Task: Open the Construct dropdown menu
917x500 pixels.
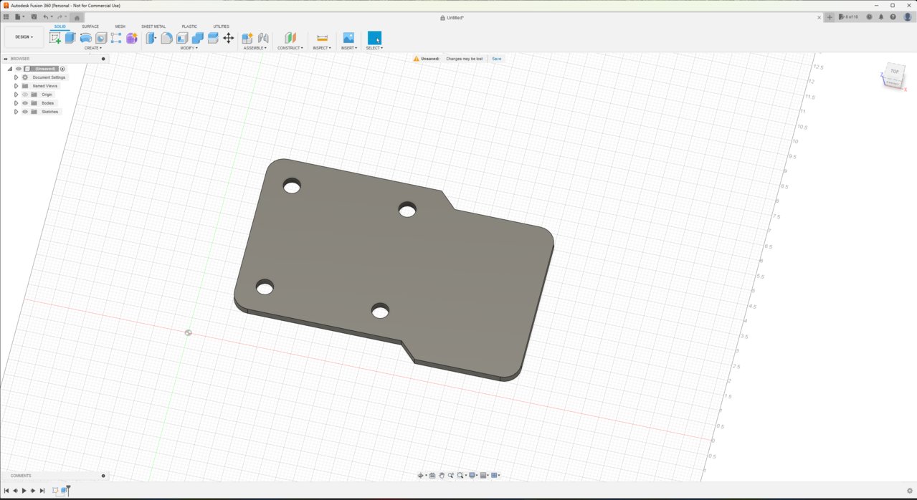Action: 290,48
